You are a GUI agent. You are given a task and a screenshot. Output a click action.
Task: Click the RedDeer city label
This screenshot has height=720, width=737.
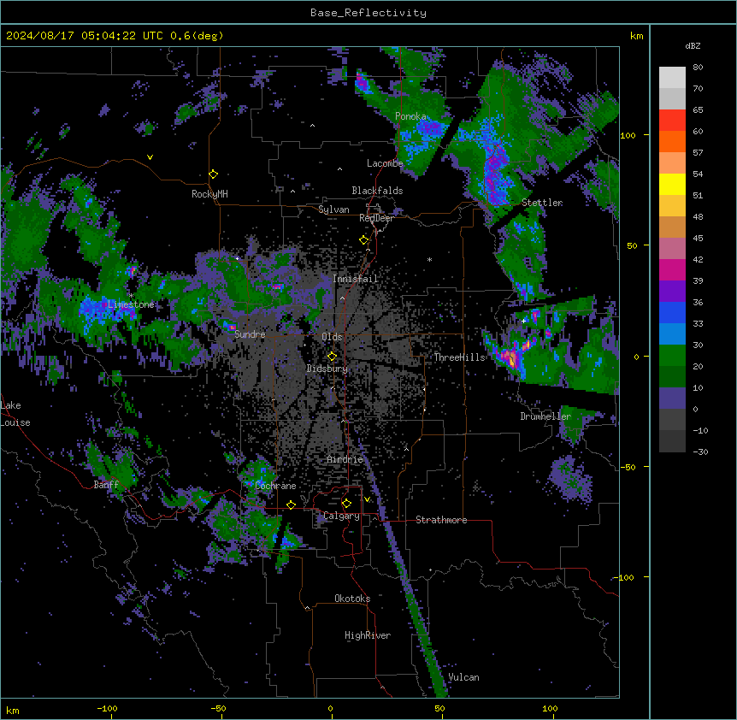(376, 218)
